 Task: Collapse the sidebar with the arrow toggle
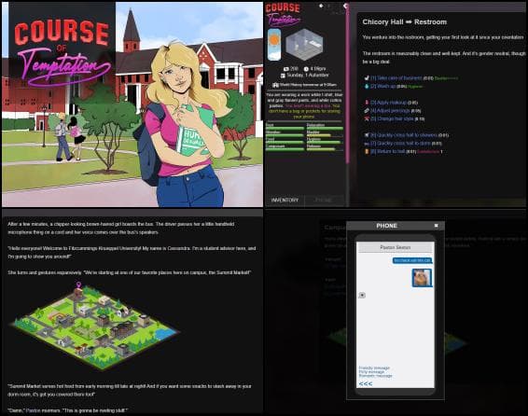[345, 6]
